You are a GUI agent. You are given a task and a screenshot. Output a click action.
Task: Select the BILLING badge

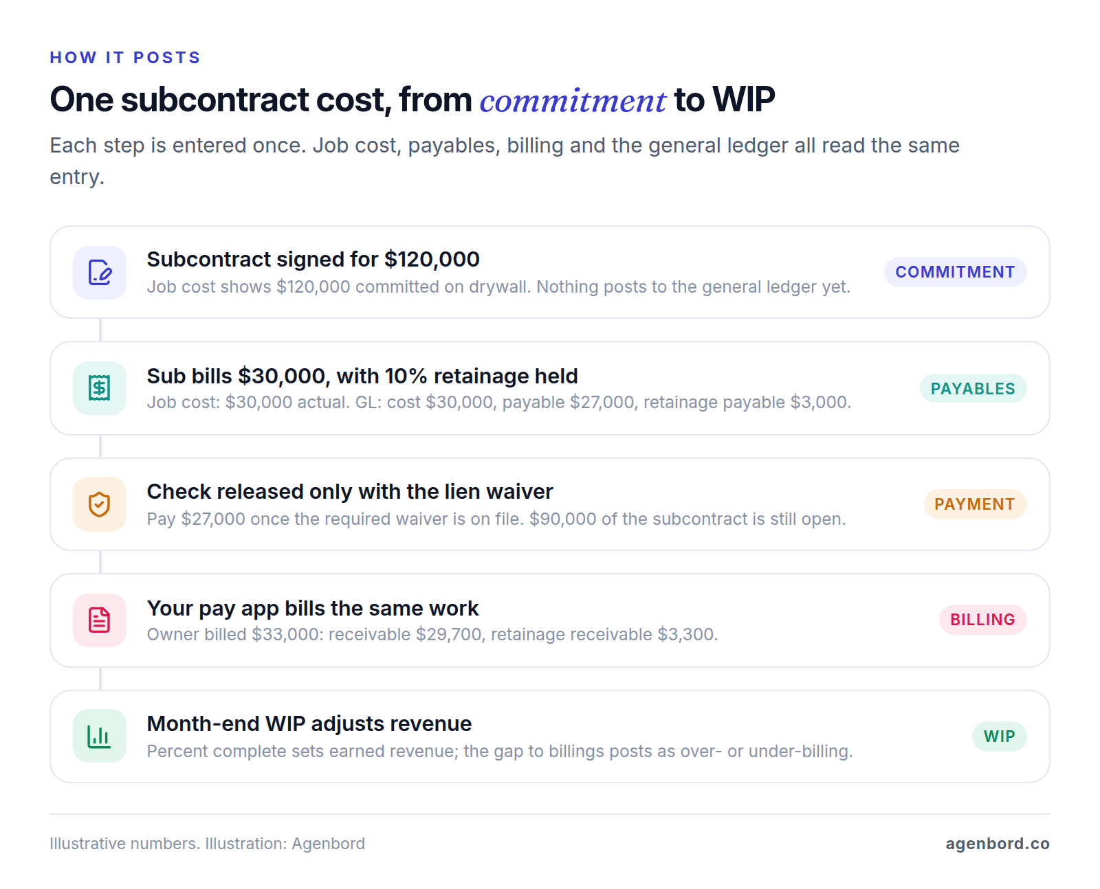coord(982,620)
